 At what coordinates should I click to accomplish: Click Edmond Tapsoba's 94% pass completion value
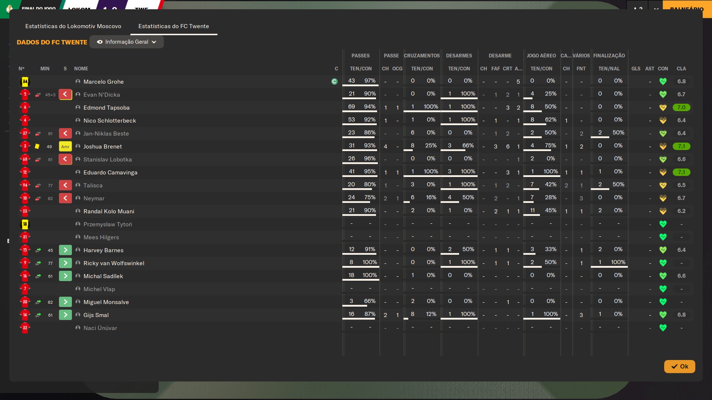coord(370,107)
